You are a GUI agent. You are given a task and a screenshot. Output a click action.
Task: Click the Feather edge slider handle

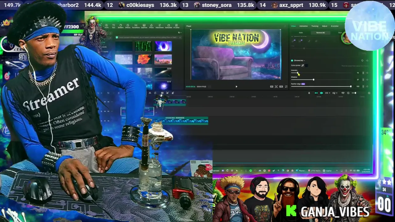point(351,86)
